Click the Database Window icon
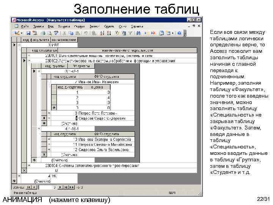Screen dimensions: 273x205 [x=162, y=33]
